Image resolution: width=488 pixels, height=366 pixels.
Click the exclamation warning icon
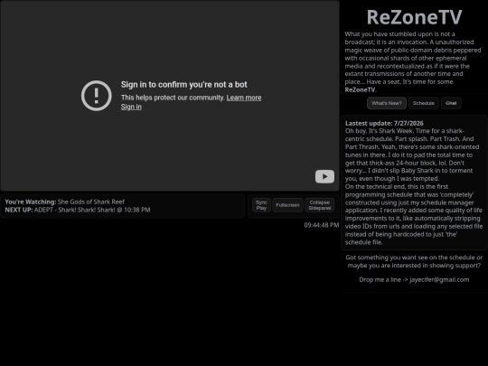97,96
